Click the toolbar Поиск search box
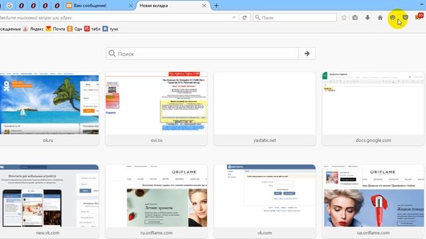Screen dimensions: 426x239 pyautogui.click(x=295, y=18)
